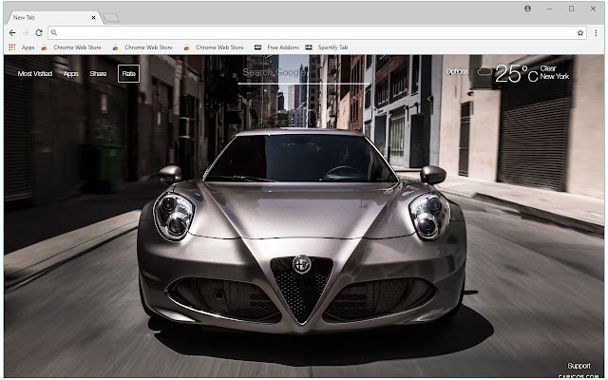Viewport: 608px width, 380px height.
Task: Click the Apps grid icon in bookmarks bar
Action: pos(12,47)
